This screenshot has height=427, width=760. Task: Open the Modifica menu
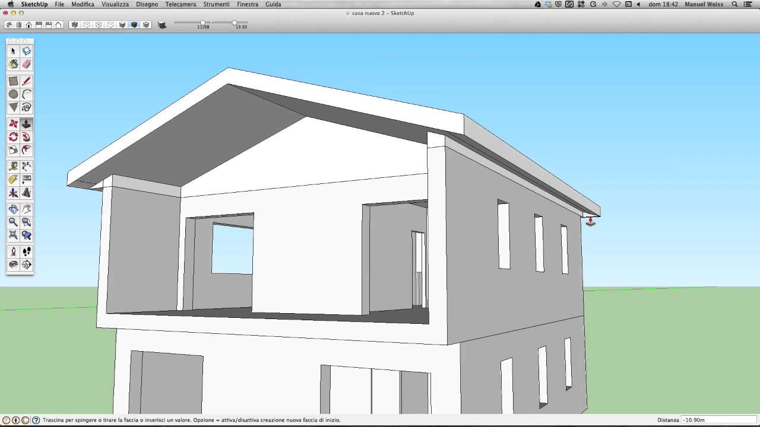coord(83,4)
